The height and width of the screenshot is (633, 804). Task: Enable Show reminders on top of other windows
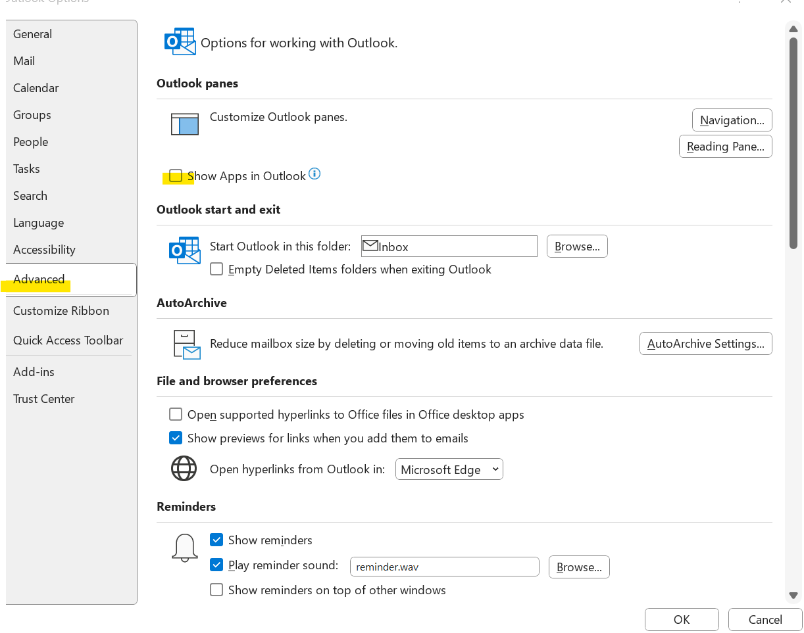click(216, 590)
